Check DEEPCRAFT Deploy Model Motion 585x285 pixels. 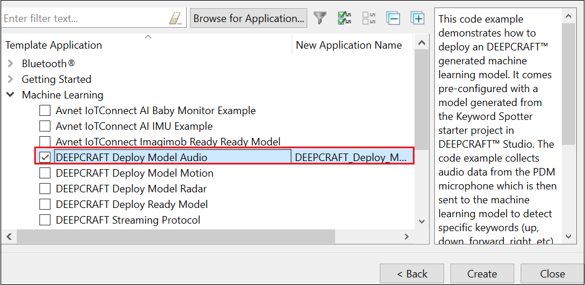click(45, 173)
